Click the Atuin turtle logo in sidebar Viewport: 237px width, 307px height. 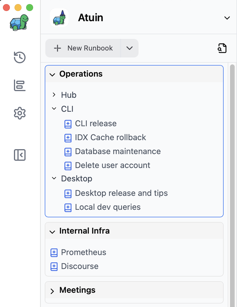point(19,22)
